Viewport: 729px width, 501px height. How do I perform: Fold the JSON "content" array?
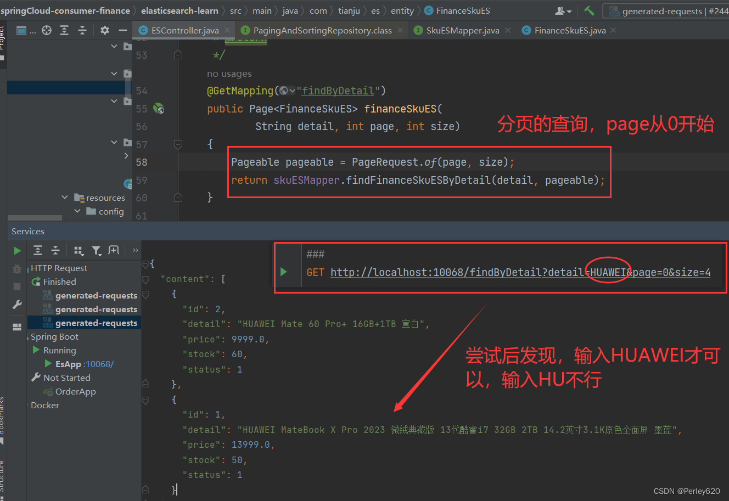145,279
